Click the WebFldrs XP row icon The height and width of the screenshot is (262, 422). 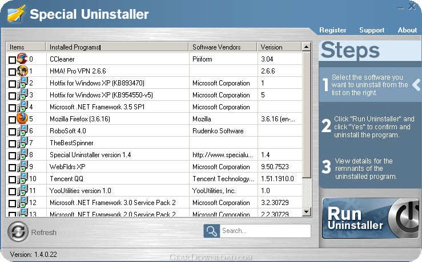(22, 166)
